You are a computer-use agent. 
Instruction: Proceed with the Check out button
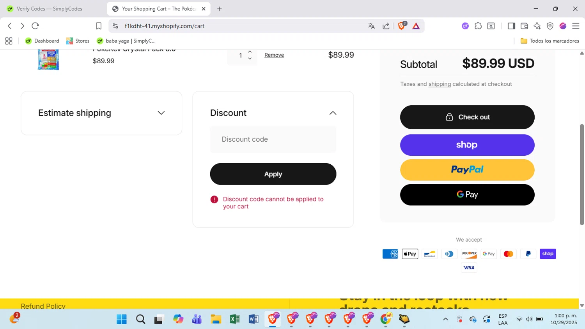(x=467, y=117)
